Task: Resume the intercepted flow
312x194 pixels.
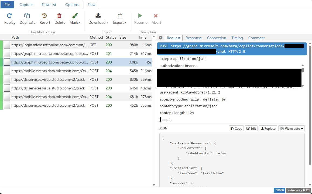Action: 140,18
